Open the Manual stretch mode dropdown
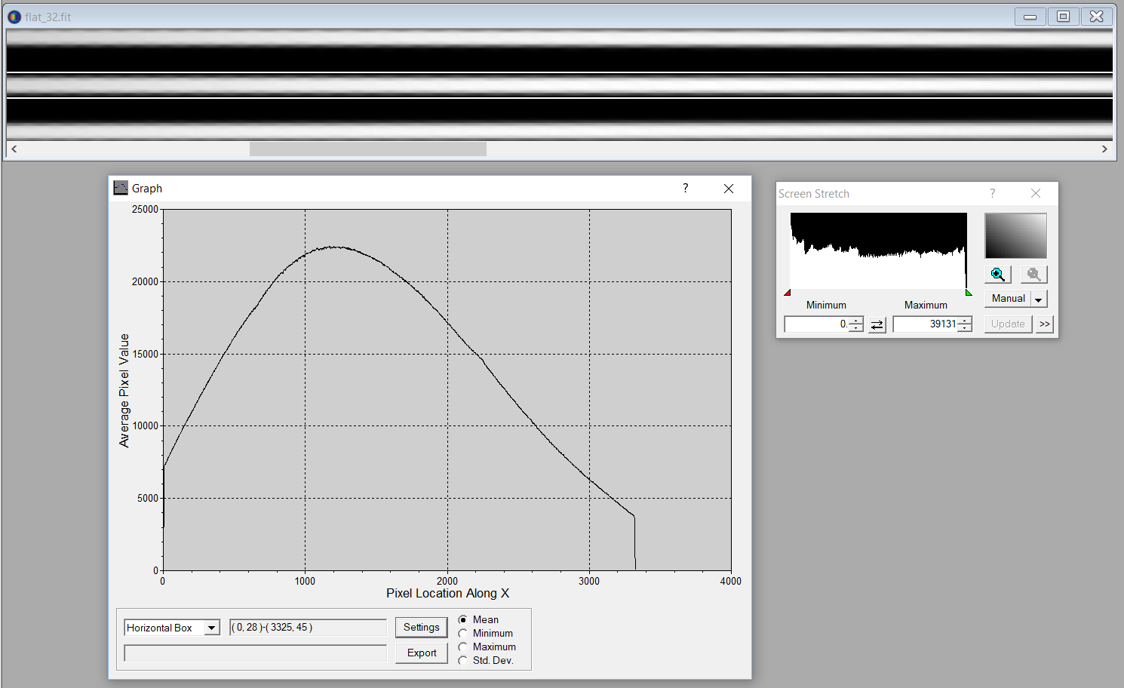 click(x=1039, y=299)
